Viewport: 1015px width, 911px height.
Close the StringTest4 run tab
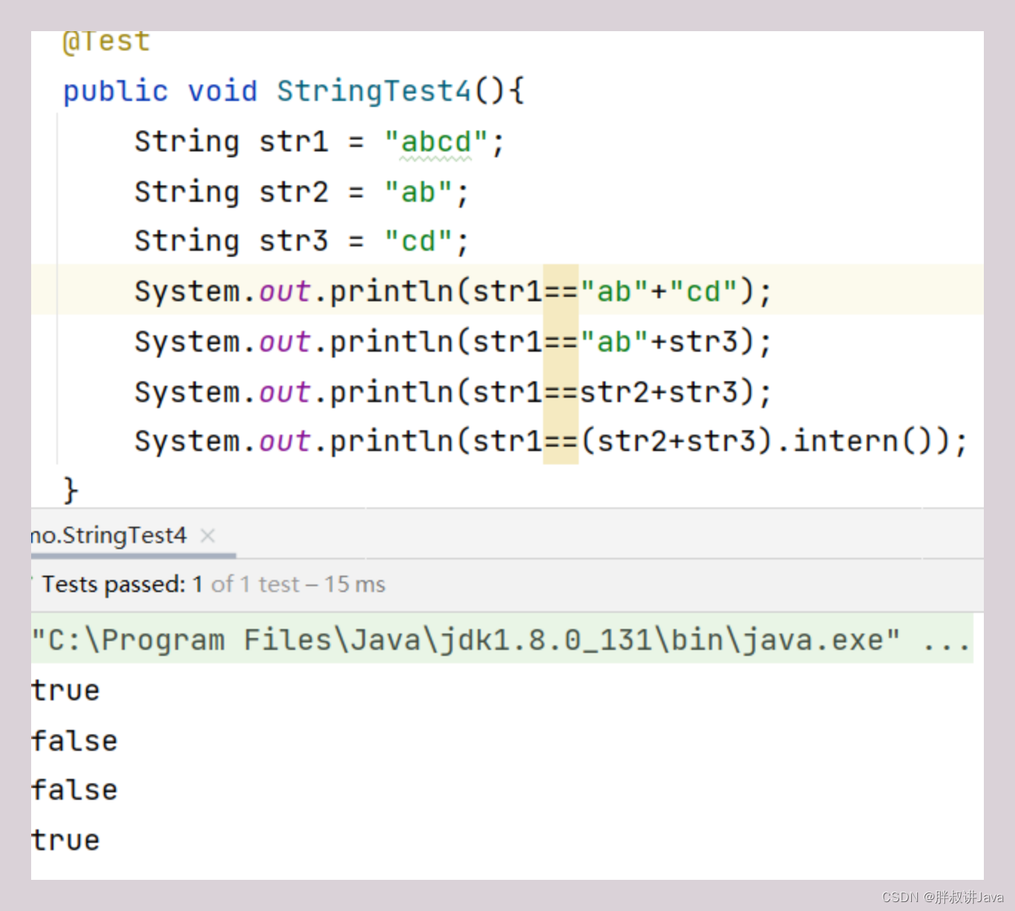coord(208,536)
